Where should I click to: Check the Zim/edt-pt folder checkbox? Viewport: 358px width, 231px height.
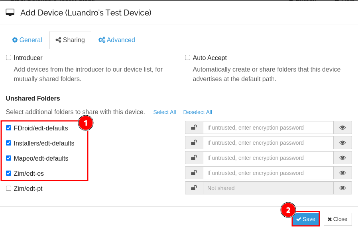[x=9, y=188]
